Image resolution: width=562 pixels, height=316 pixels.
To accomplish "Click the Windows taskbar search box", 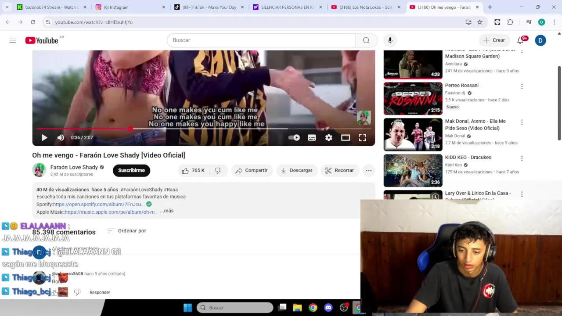I will [235, 308].
